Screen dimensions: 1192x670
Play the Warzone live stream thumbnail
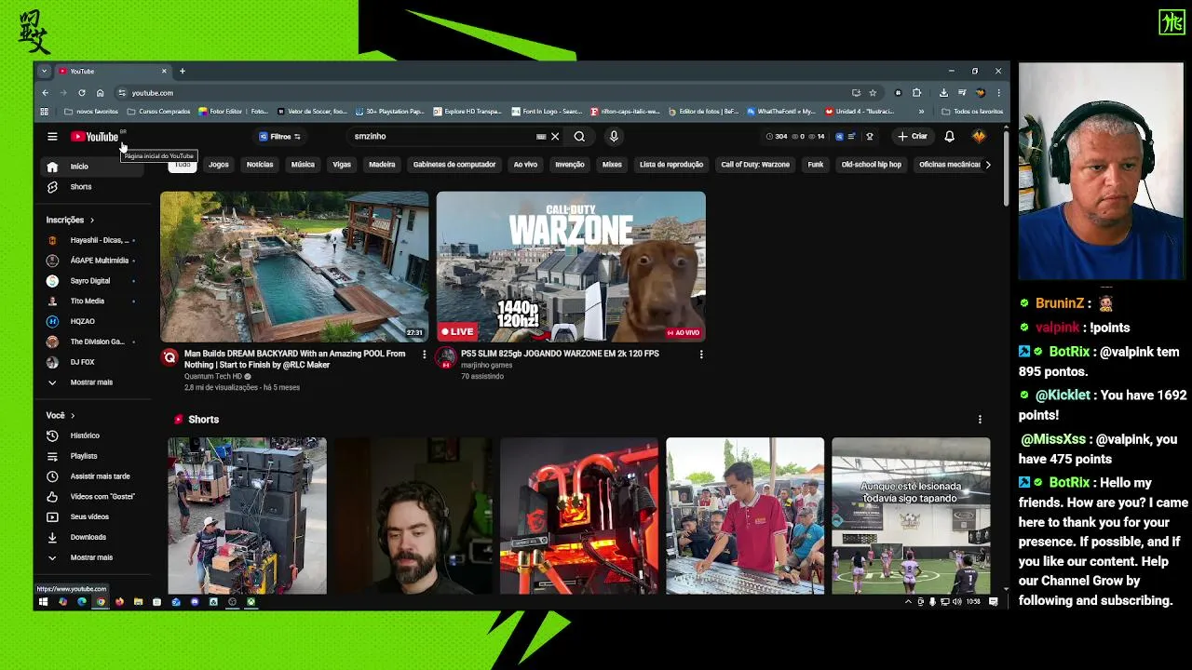(571, 267)
